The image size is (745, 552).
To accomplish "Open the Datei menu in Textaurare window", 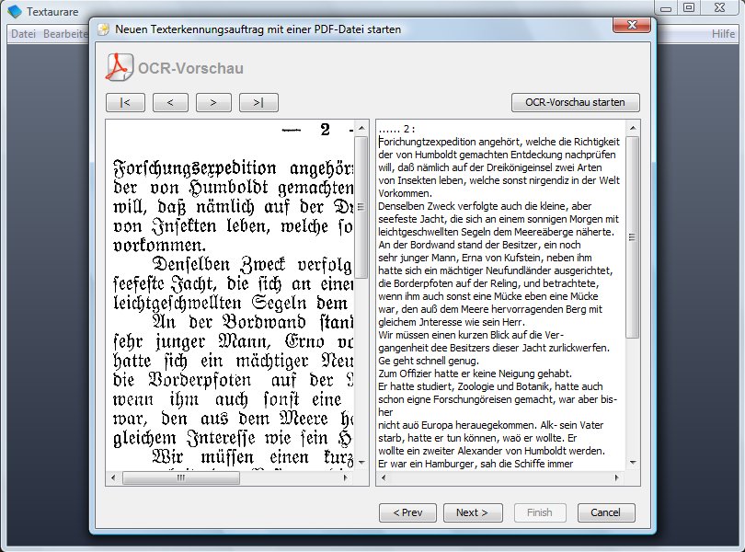I will pos(23,34).
